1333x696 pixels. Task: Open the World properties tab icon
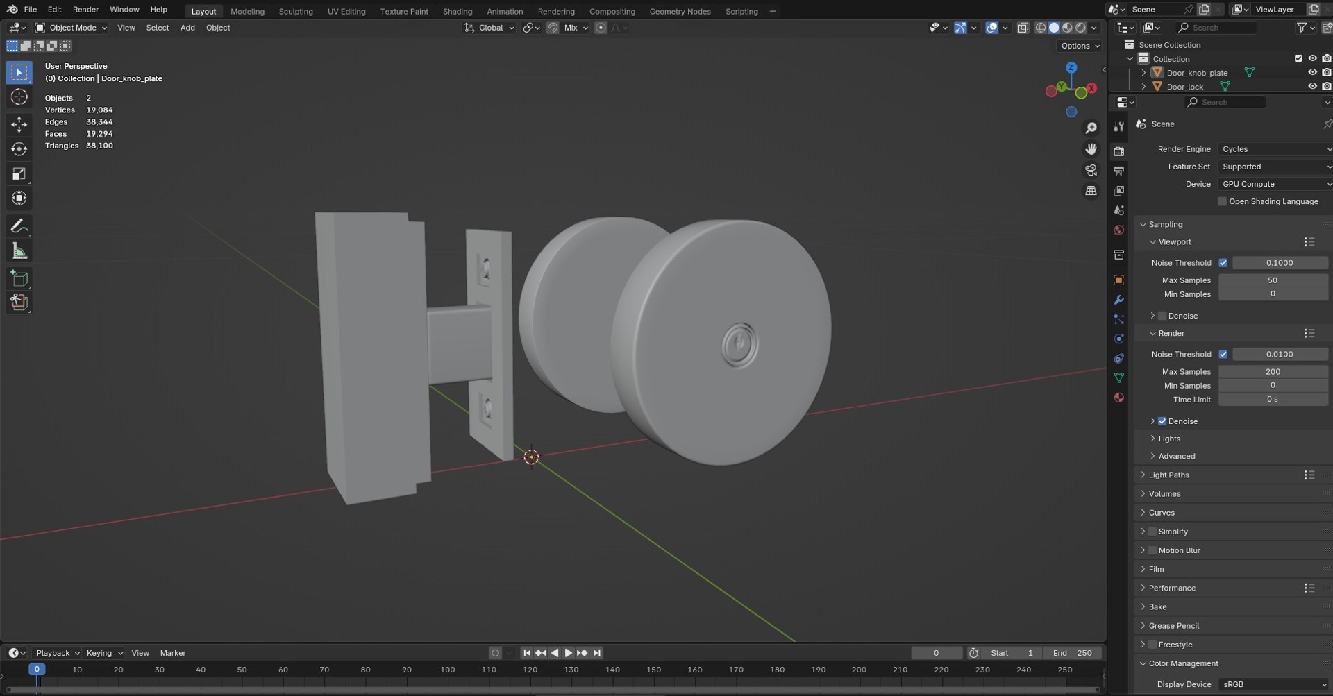tap(1118, 230)
